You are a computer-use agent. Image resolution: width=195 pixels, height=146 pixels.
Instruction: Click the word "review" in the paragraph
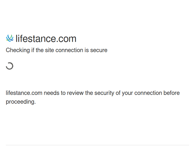75,93
